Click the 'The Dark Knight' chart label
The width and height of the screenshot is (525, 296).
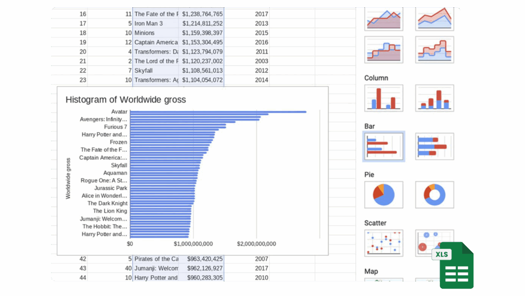point(107,203)
